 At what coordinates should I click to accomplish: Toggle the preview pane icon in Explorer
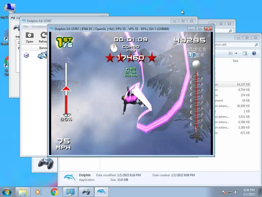coord(245,53)
